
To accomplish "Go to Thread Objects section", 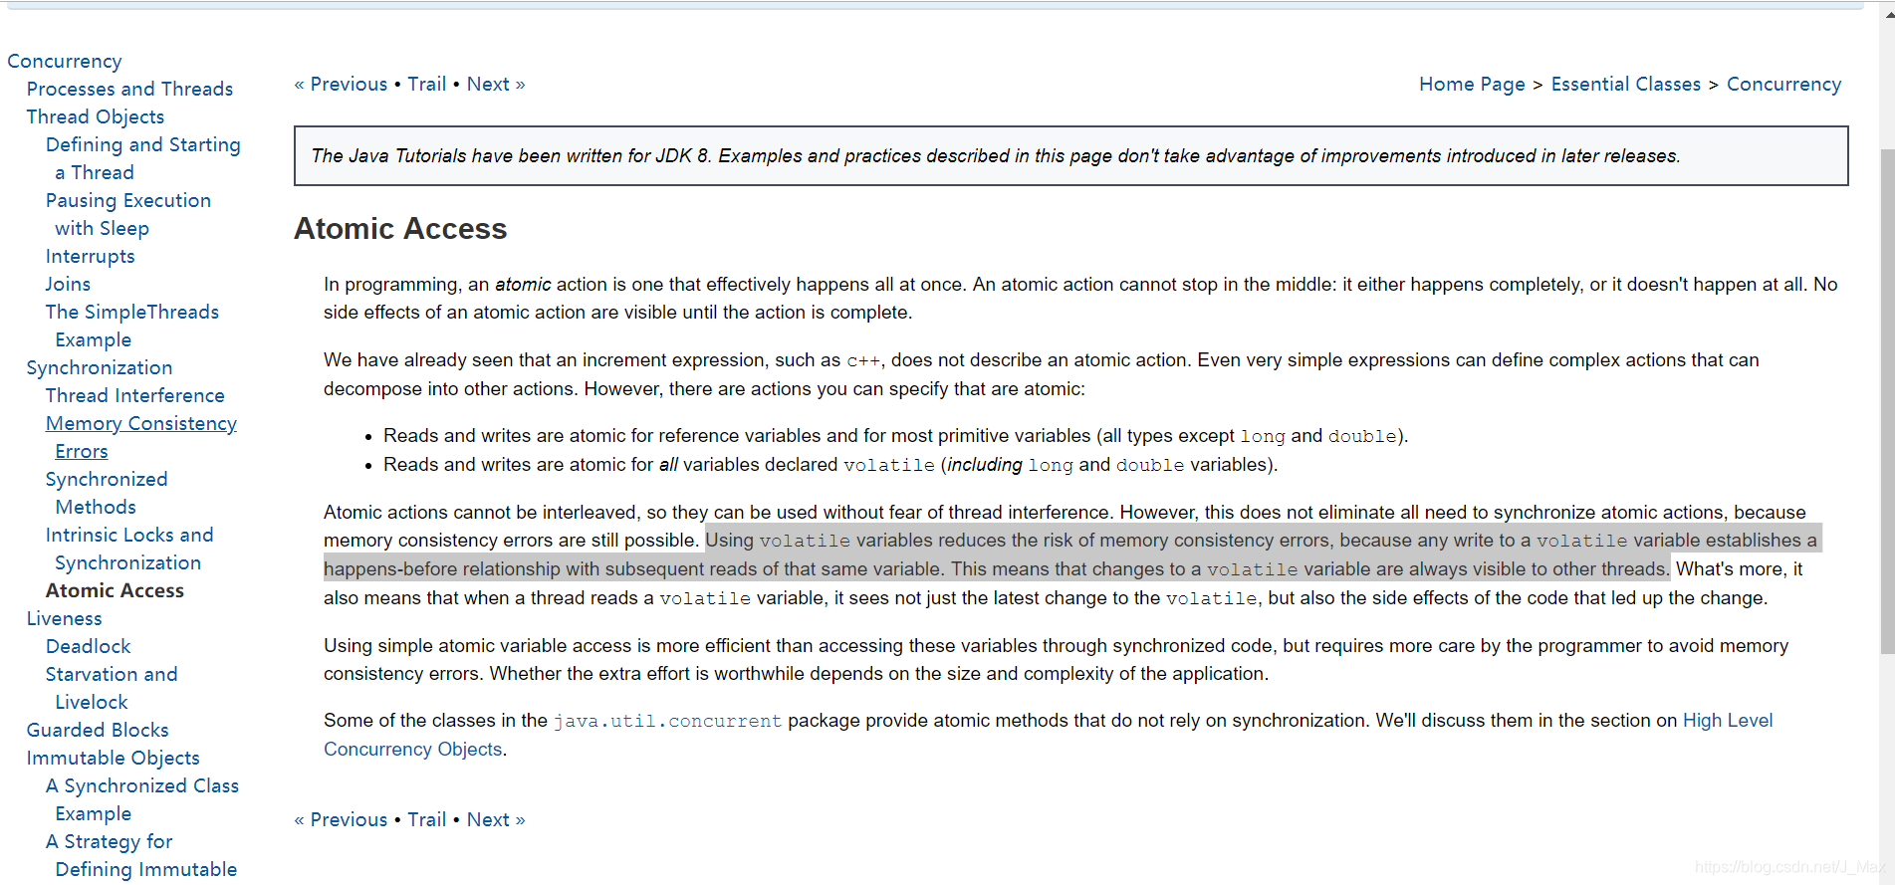I will coord(96,116).
